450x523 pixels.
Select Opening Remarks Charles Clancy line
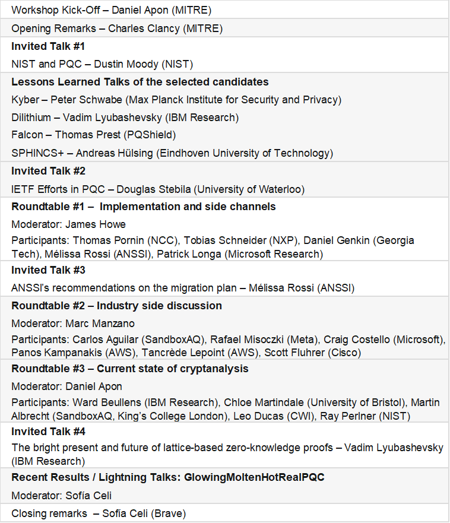pos(117,28)
